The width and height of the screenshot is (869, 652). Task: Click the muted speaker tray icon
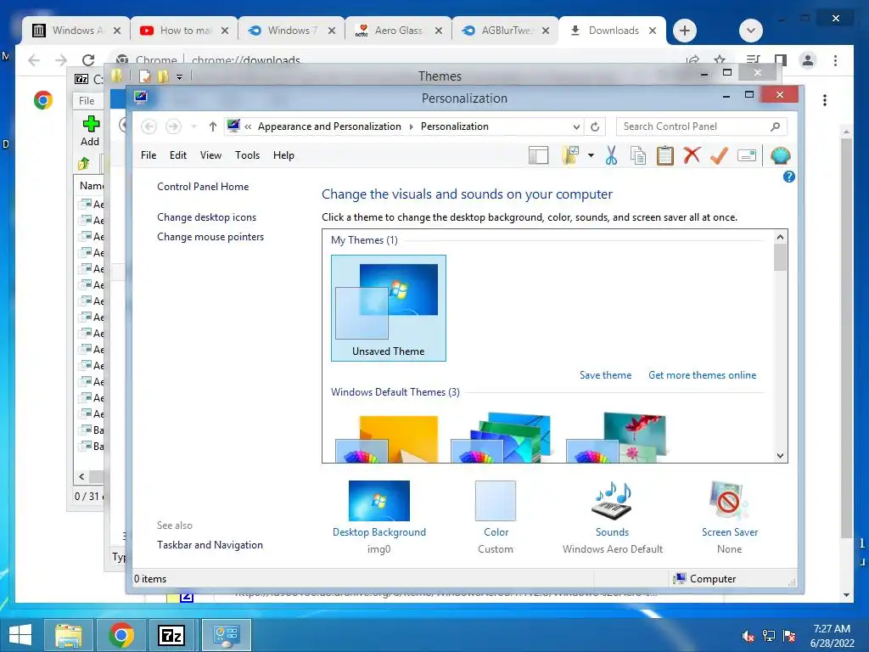(748, 637)
